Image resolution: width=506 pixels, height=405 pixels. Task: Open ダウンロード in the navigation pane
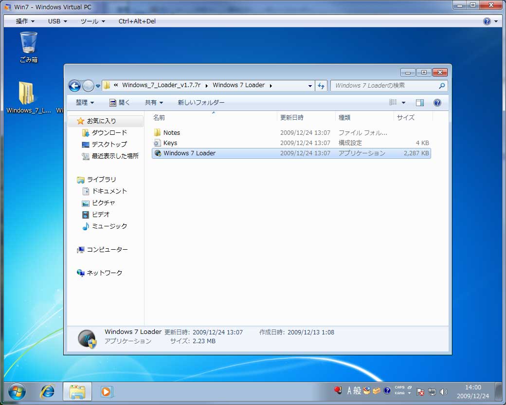(x=104, y=133)
